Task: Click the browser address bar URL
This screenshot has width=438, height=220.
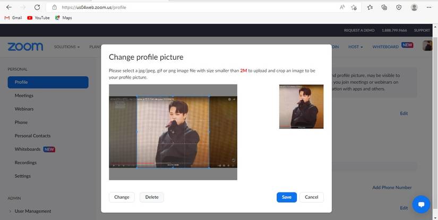Action: click(94, 7)
